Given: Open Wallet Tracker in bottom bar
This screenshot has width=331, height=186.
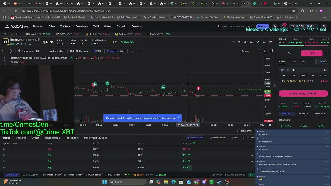Looking at the screenshot, I should [52, 175].
